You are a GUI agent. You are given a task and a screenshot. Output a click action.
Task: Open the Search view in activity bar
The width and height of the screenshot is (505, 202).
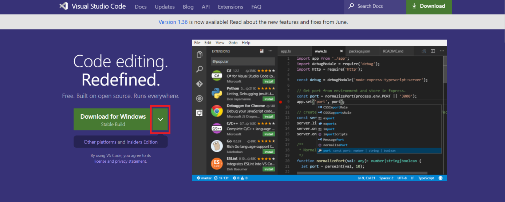tap(199, 69)
